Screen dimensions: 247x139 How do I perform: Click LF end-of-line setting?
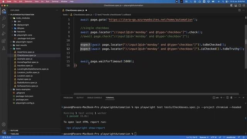220,137
